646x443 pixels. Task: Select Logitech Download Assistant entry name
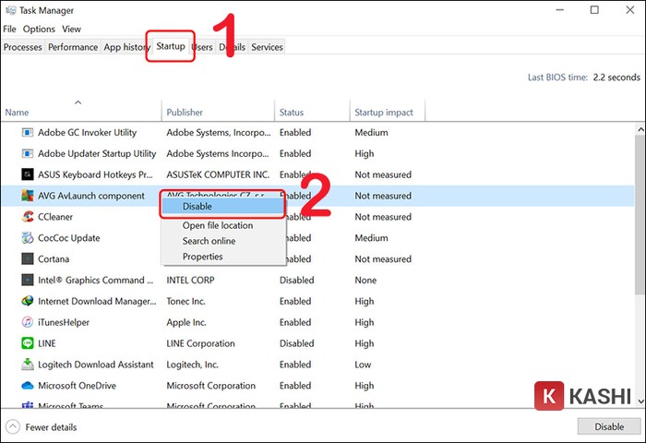pos(96,365)
